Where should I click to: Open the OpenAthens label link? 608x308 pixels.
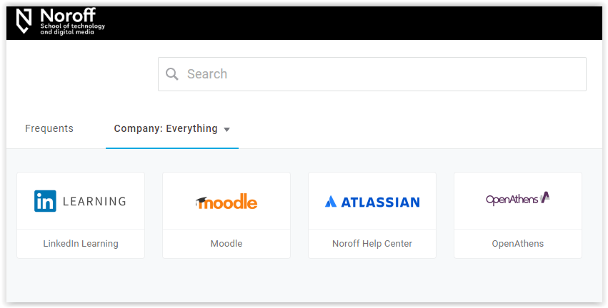pos(518,244)
